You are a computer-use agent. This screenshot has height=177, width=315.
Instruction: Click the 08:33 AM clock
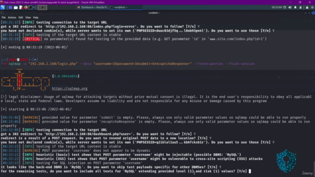pyautogui.click(x=277, y=7)
